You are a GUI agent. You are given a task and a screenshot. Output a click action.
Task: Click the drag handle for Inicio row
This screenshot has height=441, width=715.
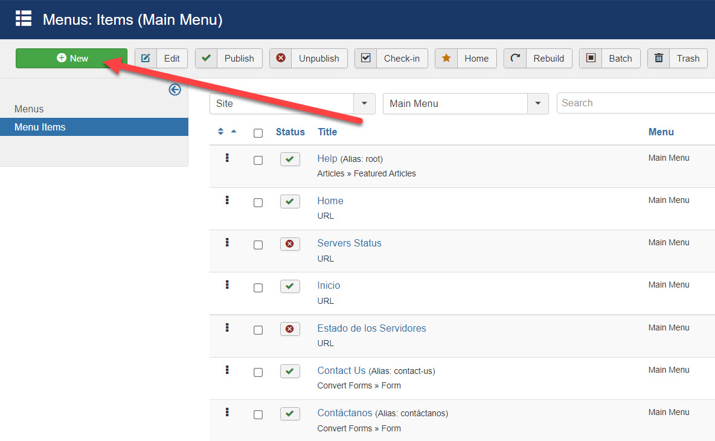tap(227, 285)
